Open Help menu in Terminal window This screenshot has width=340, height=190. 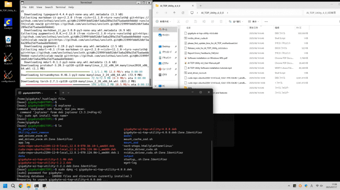[x=71, y=7]
